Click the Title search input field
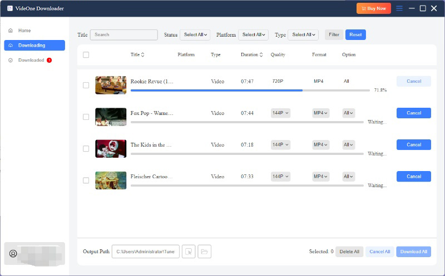Image resolution: width=445 pixels, height=276 pixels. coord(124,35)
